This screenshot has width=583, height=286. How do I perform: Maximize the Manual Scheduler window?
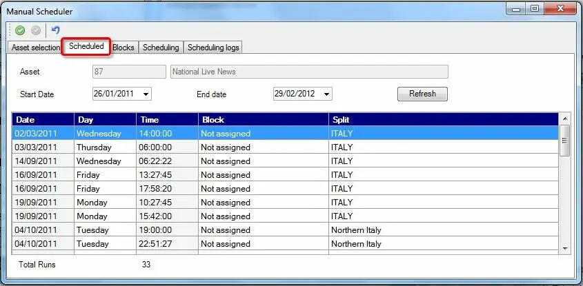coord(534,10)
